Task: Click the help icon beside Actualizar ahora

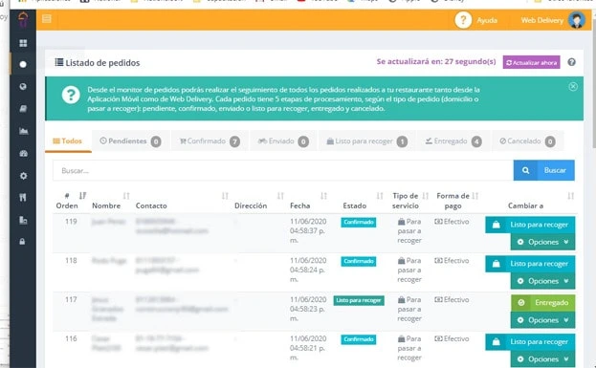Action: click(571, 62)
